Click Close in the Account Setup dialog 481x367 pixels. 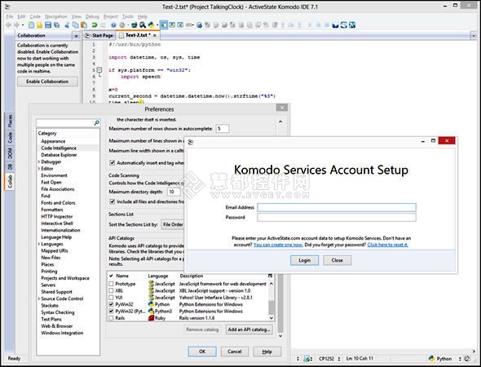(337, 260)
